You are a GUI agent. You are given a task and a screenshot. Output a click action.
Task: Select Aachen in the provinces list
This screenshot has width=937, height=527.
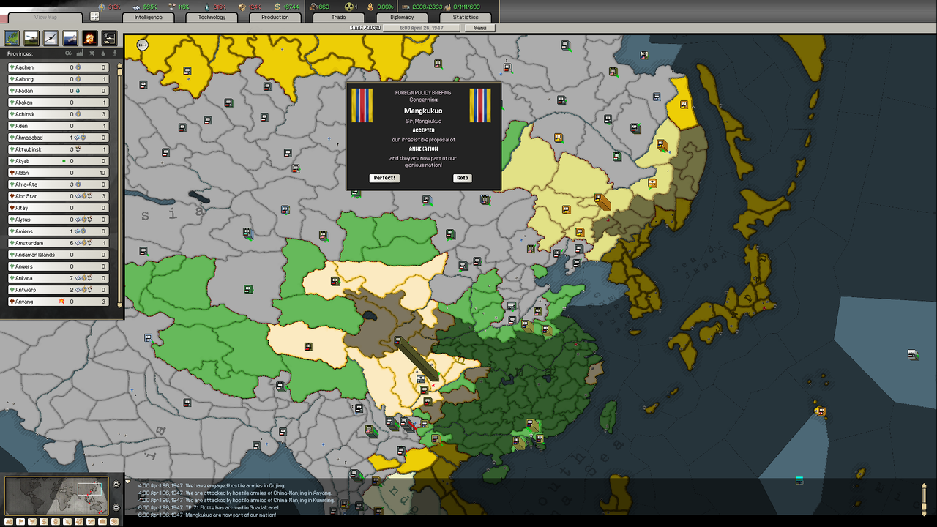point(59,67)
